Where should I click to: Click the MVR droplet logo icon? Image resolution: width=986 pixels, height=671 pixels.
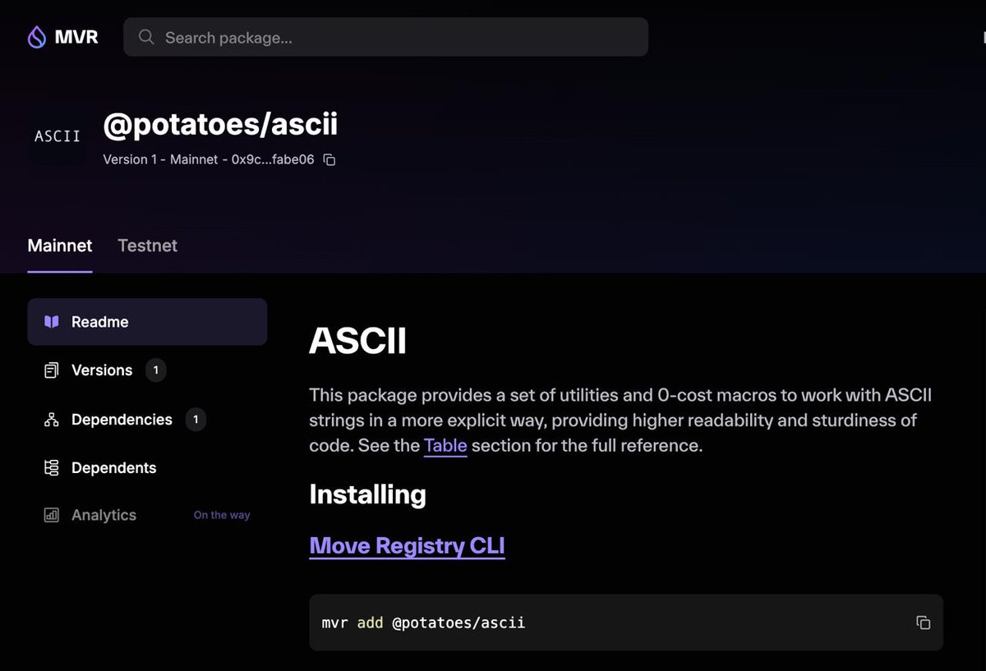pyautogui.click(x=37, y=37)
